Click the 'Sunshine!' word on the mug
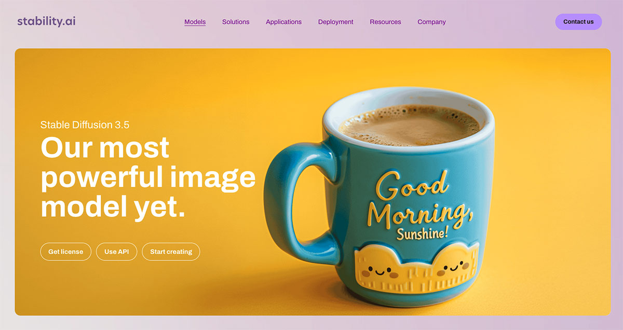Screen dimensions: 623x330 (422, 233)
